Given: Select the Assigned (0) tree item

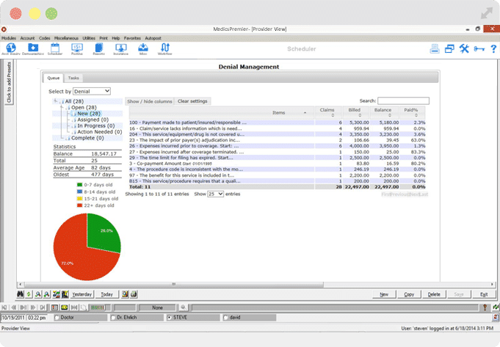Looking at the screenshot, I should tap(93, 120).
